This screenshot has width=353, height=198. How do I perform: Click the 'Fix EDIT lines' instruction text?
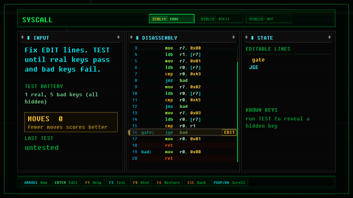[x=67, y=60]
